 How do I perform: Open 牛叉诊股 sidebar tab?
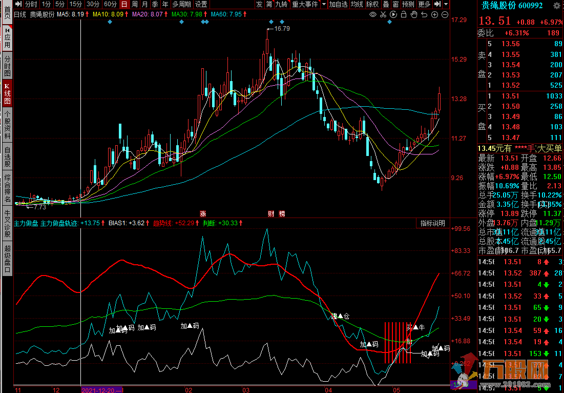(x=7, y=223)
